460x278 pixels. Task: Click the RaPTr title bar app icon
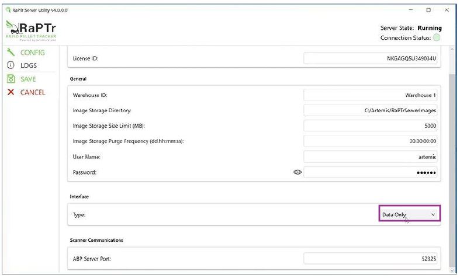click(8, 10)
